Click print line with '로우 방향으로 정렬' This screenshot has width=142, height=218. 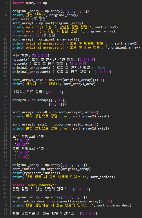pos(61,116)
